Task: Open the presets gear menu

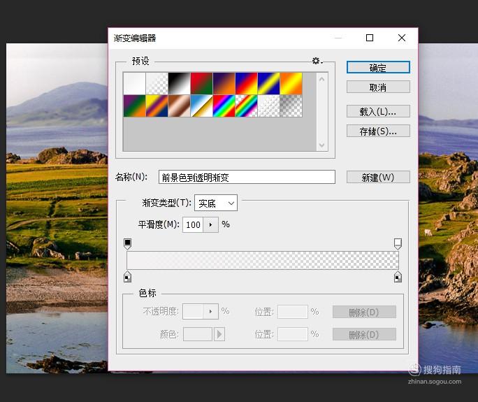Action: point(317,61)
